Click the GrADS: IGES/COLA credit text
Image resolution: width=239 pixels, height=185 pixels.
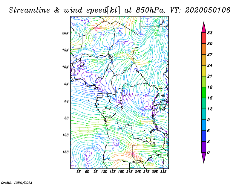[x=17, y=183]
